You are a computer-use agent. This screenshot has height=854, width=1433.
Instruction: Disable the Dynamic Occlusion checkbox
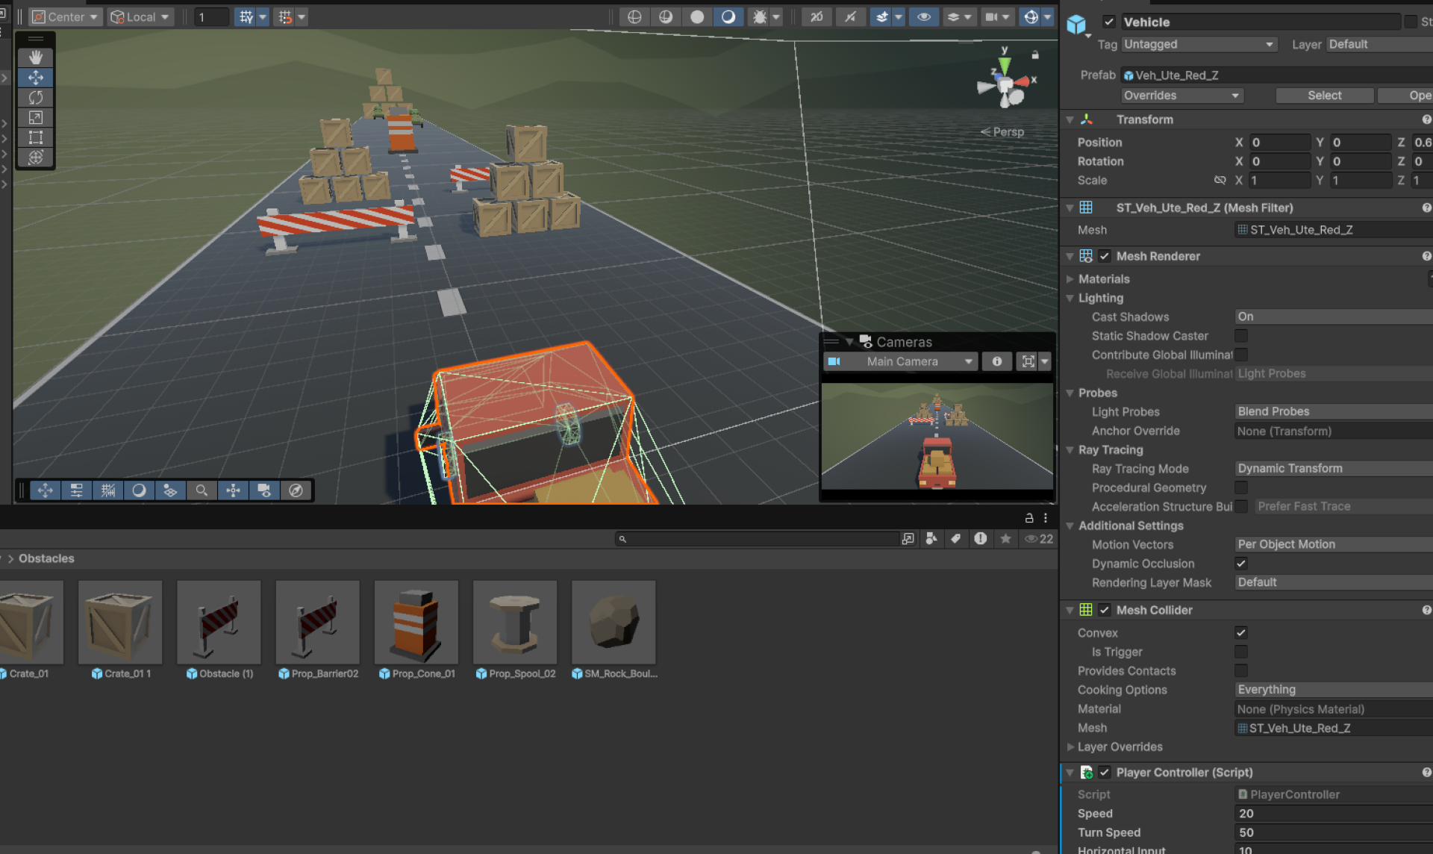pos(1240,564)
